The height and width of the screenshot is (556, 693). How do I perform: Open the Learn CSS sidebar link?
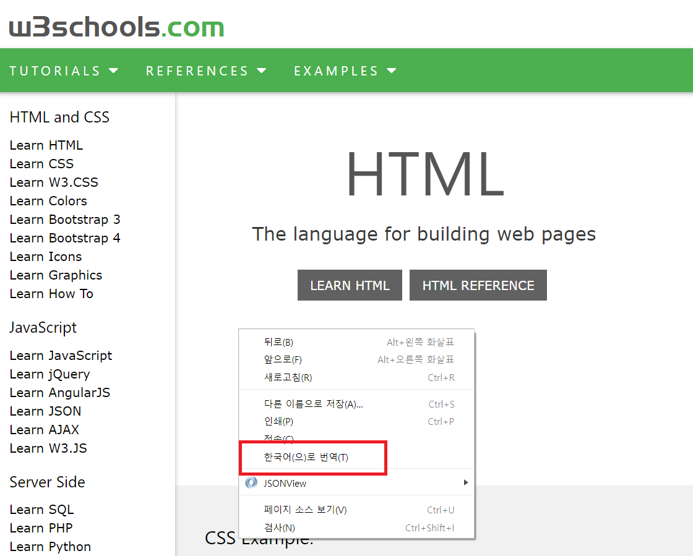tap(41, 164)
